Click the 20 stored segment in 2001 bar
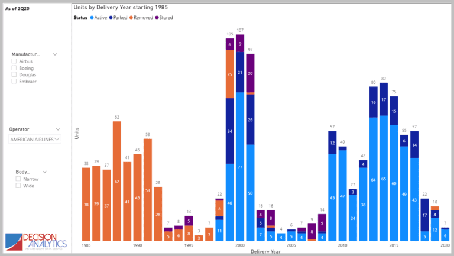 point(250,73)
